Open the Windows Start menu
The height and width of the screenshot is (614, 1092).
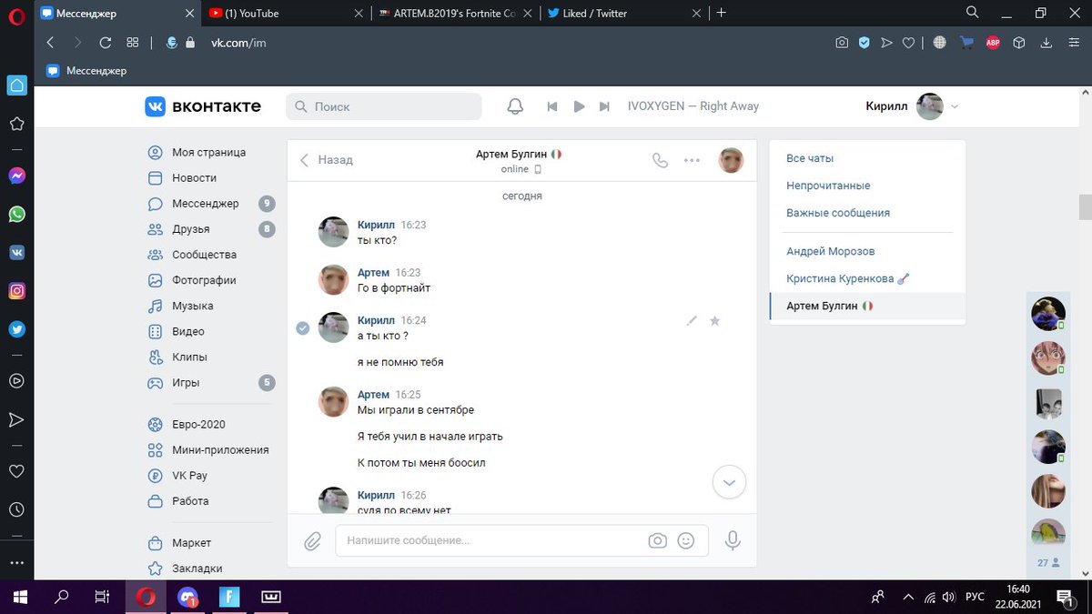[20, 598]
